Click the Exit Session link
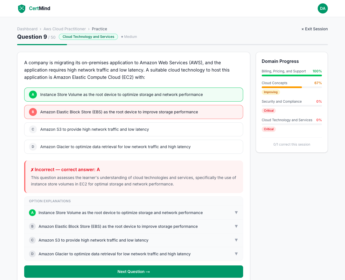The image size is (345, 280). (x=315, y=29)
